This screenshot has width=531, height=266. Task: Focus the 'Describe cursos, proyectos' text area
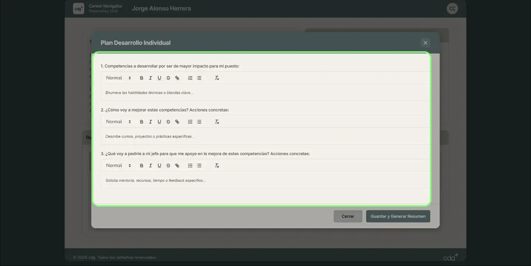coord(265,137)
